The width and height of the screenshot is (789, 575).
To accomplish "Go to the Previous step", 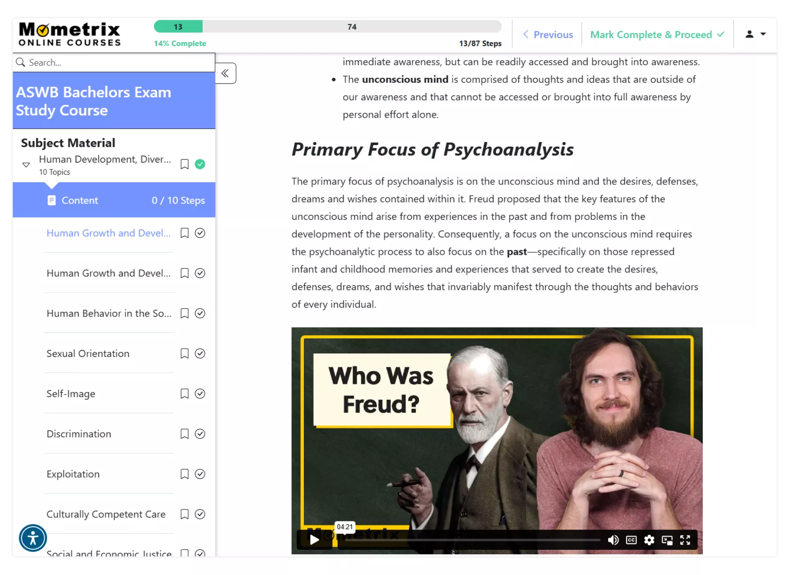I will point(548,34).
